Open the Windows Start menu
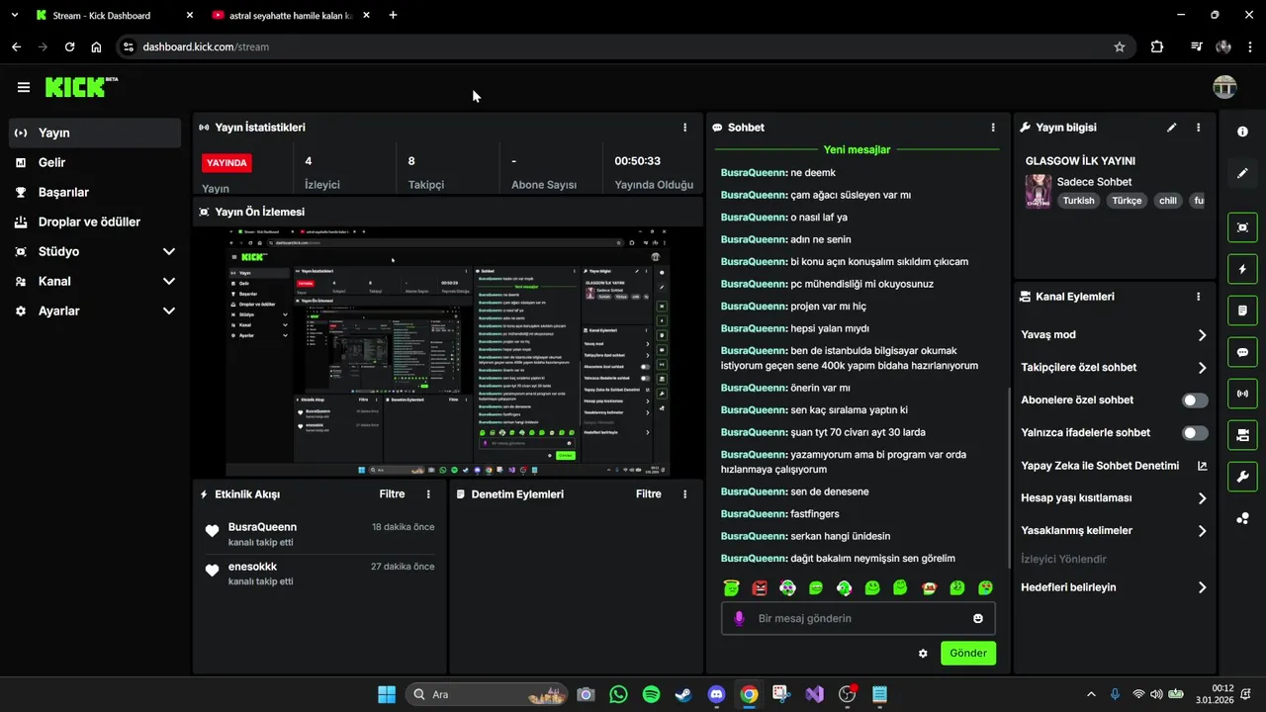The height and width of the screenshot is (712, 1266). [387, 695]
